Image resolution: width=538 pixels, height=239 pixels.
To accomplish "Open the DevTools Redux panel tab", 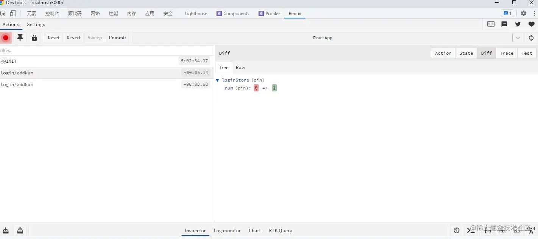I will pos(295,14).
